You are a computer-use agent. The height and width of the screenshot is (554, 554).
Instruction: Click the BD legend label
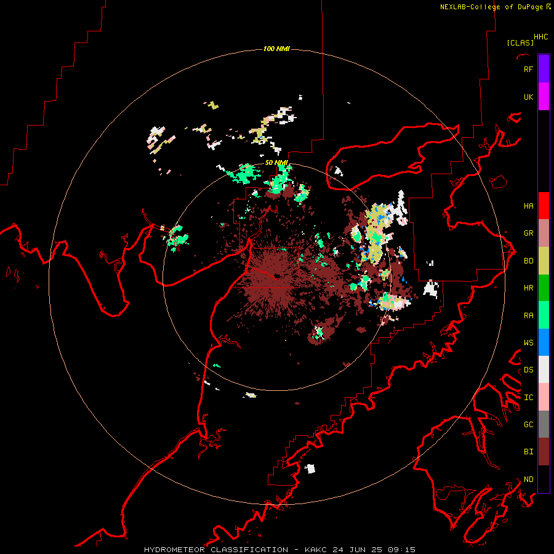click(528, 261)
